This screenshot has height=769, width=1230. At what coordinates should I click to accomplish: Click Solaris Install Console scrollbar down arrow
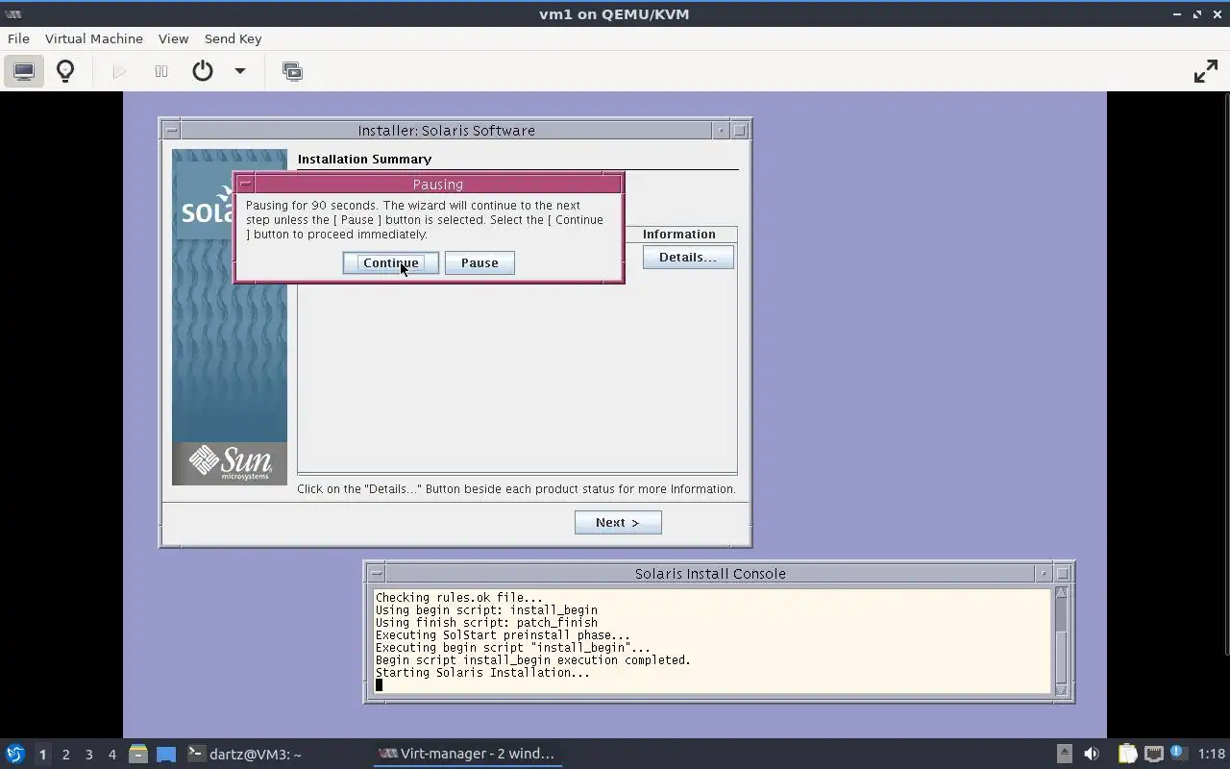[x=1061, y=689]
